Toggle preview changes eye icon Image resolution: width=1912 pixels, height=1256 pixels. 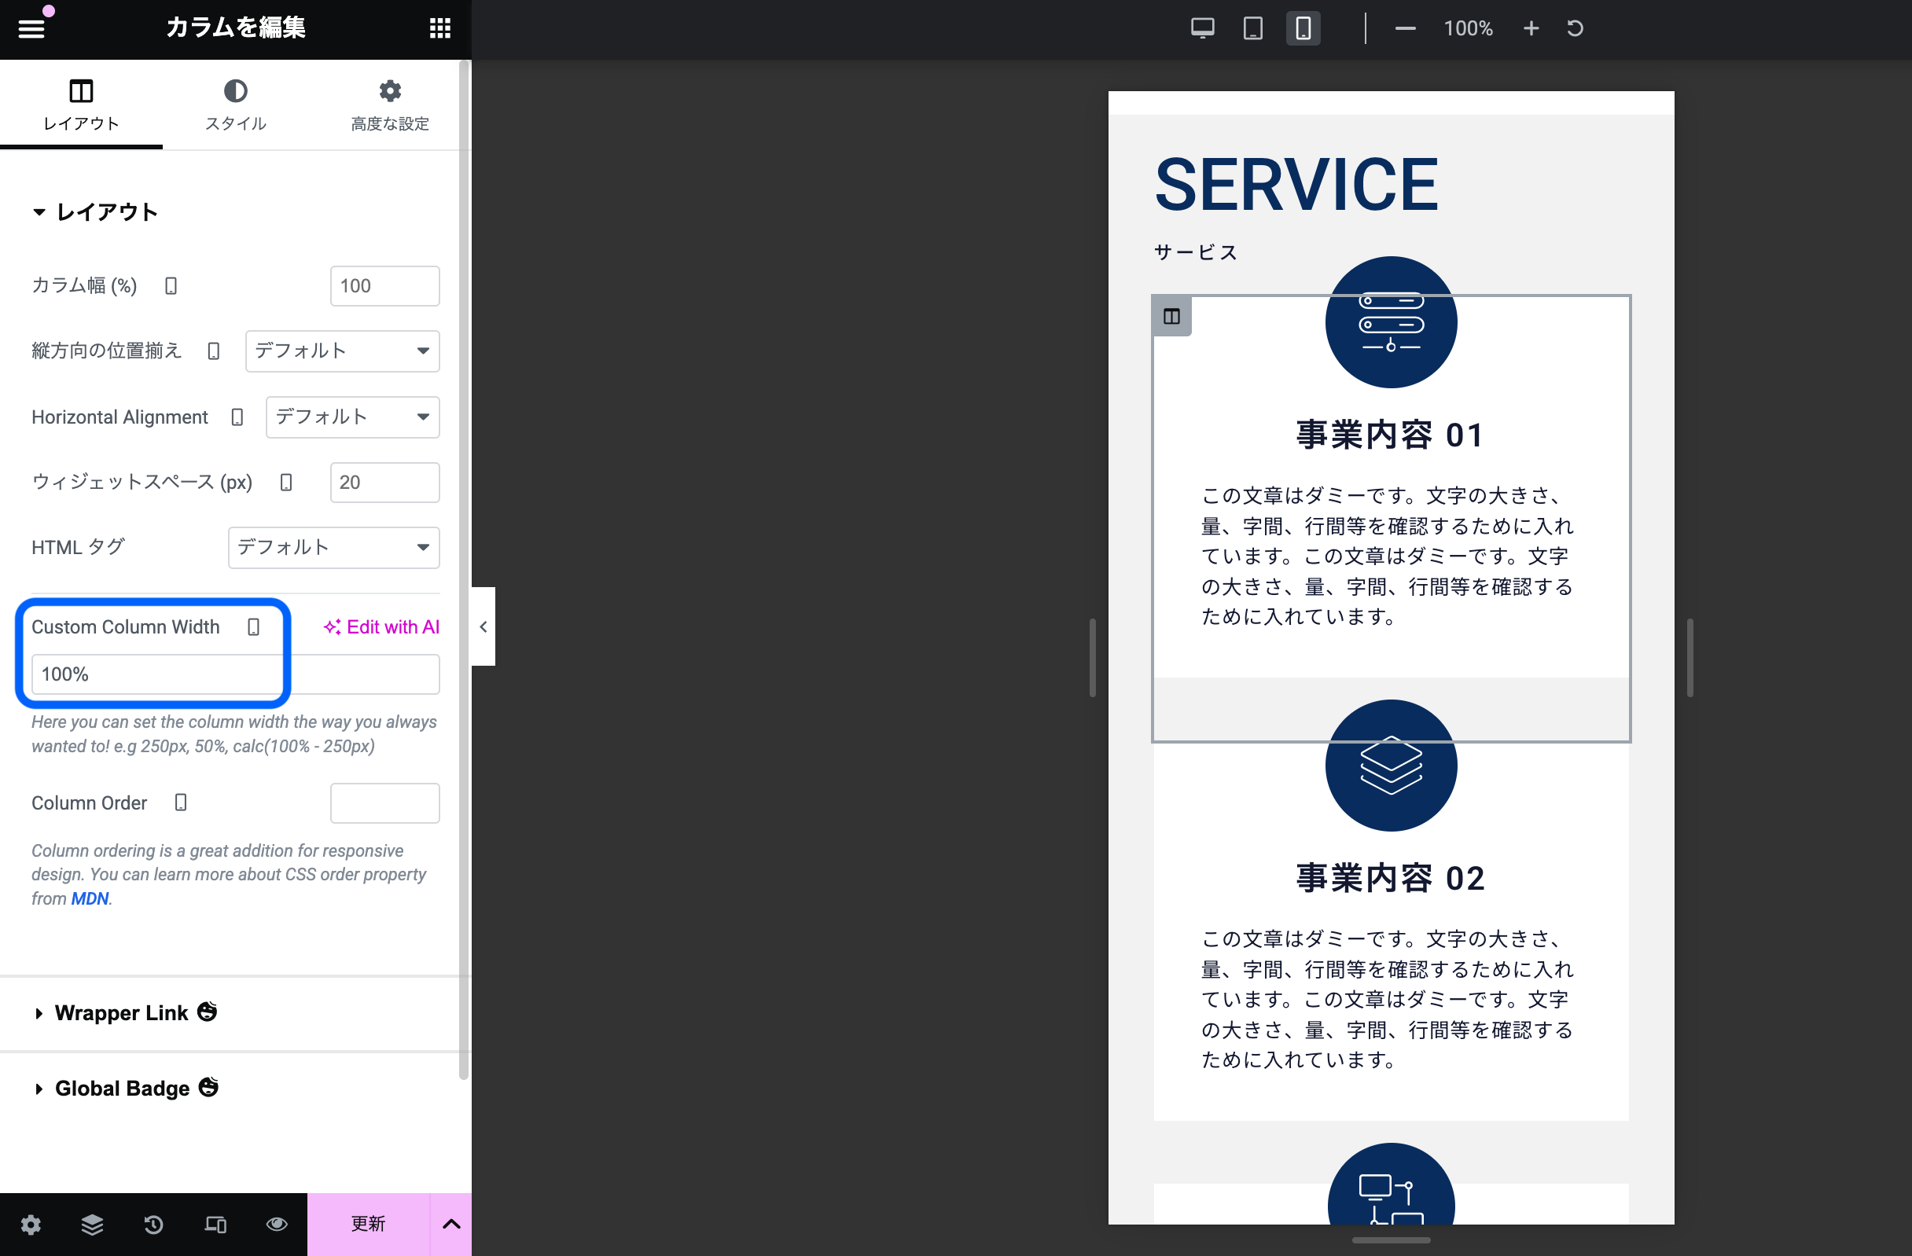pos(277,1224)
